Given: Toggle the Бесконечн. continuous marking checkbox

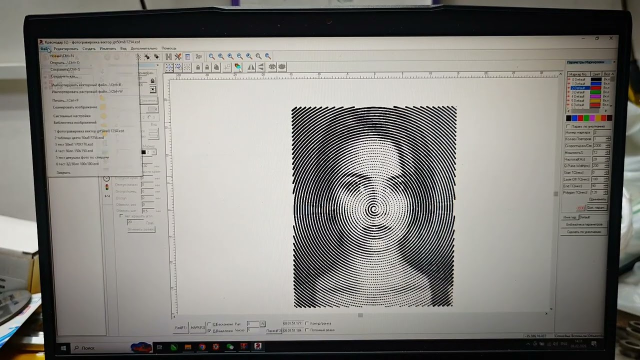Looking at the screenshot, I should 209,324.
